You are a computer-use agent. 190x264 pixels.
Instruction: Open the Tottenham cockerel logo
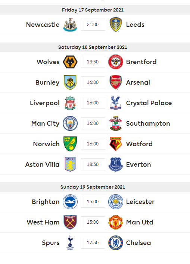(x=70, y=243)
